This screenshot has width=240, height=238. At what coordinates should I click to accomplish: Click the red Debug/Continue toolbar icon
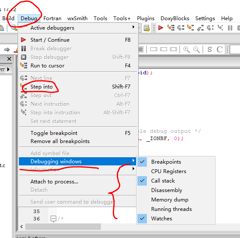point(161,28)
